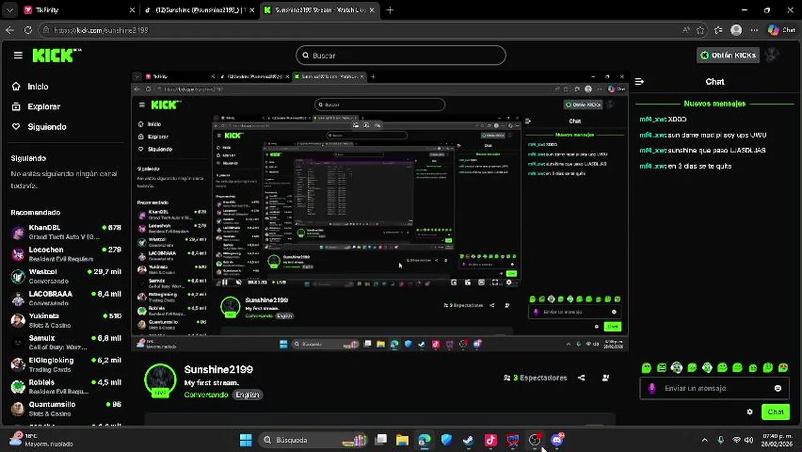This screenshot has height=452, width=802.
Task: Open the user profile avatar menu
Action: [772, 55]
